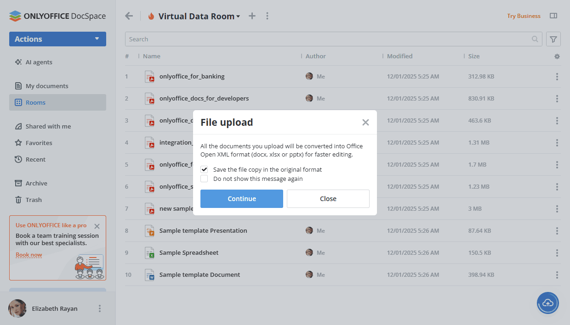This screenshot has width=570, height=325.
Task: Open options menu for Sample template Presentation
Action: [x=557, y=231]
